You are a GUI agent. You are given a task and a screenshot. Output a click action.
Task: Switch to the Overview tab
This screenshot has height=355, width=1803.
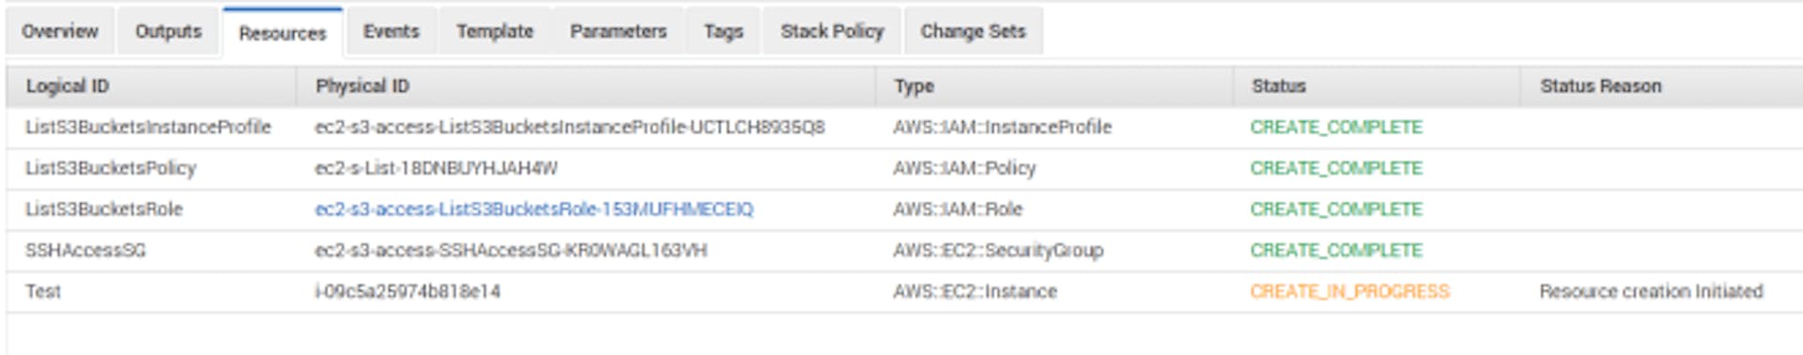[60, 31]
